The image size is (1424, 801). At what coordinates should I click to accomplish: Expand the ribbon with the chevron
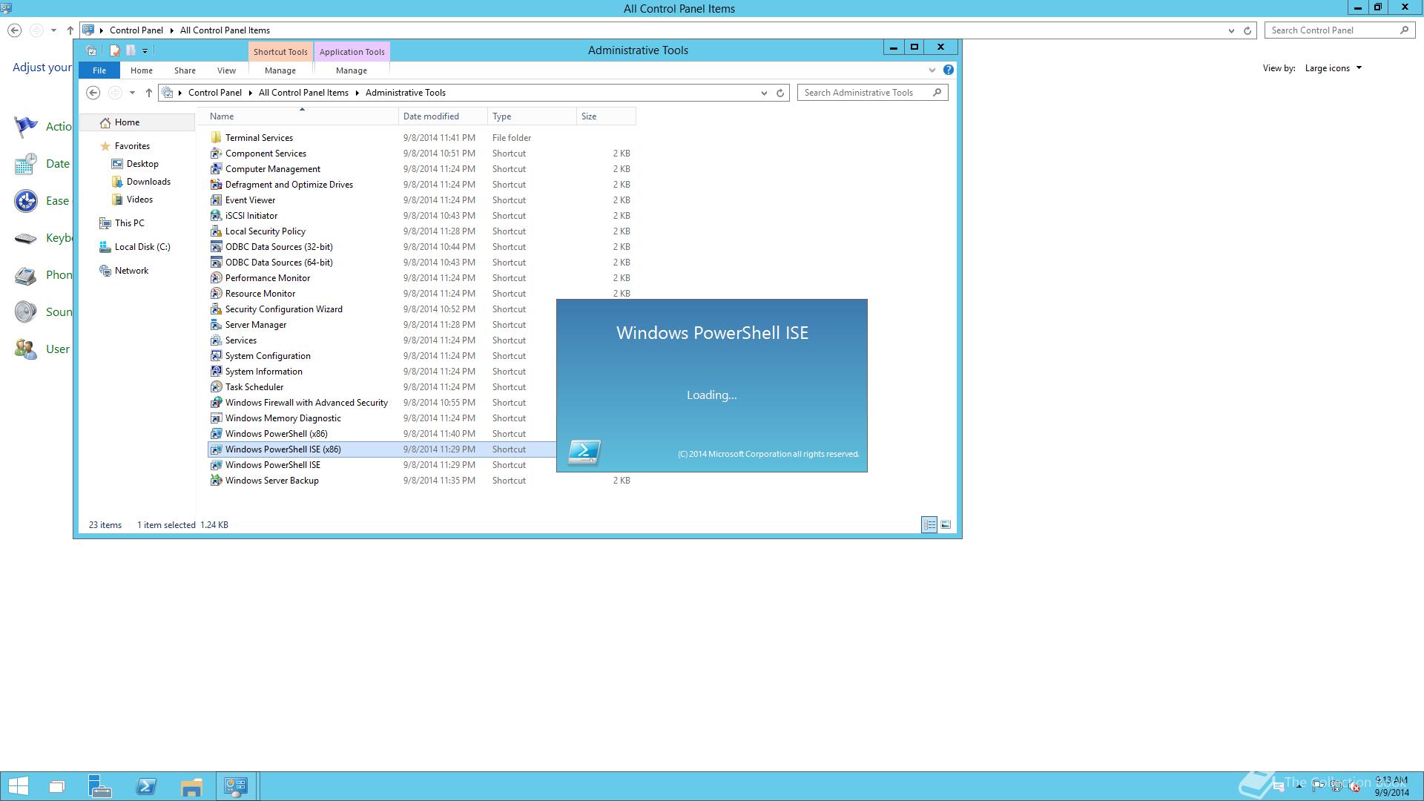point(932,70)
